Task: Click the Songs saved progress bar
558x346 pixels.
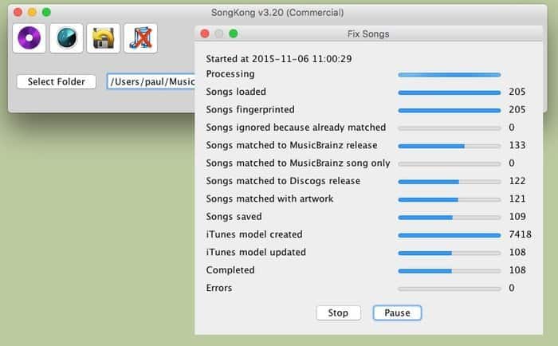Action: coord(449,217)
